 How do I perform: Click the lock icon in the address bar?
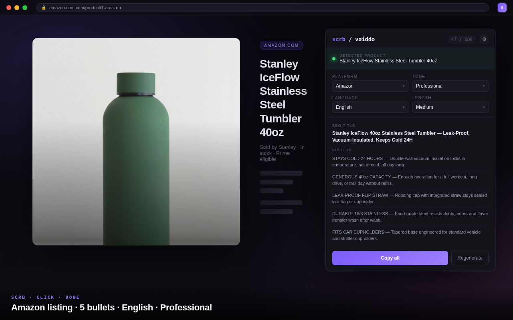coord(43,7)
